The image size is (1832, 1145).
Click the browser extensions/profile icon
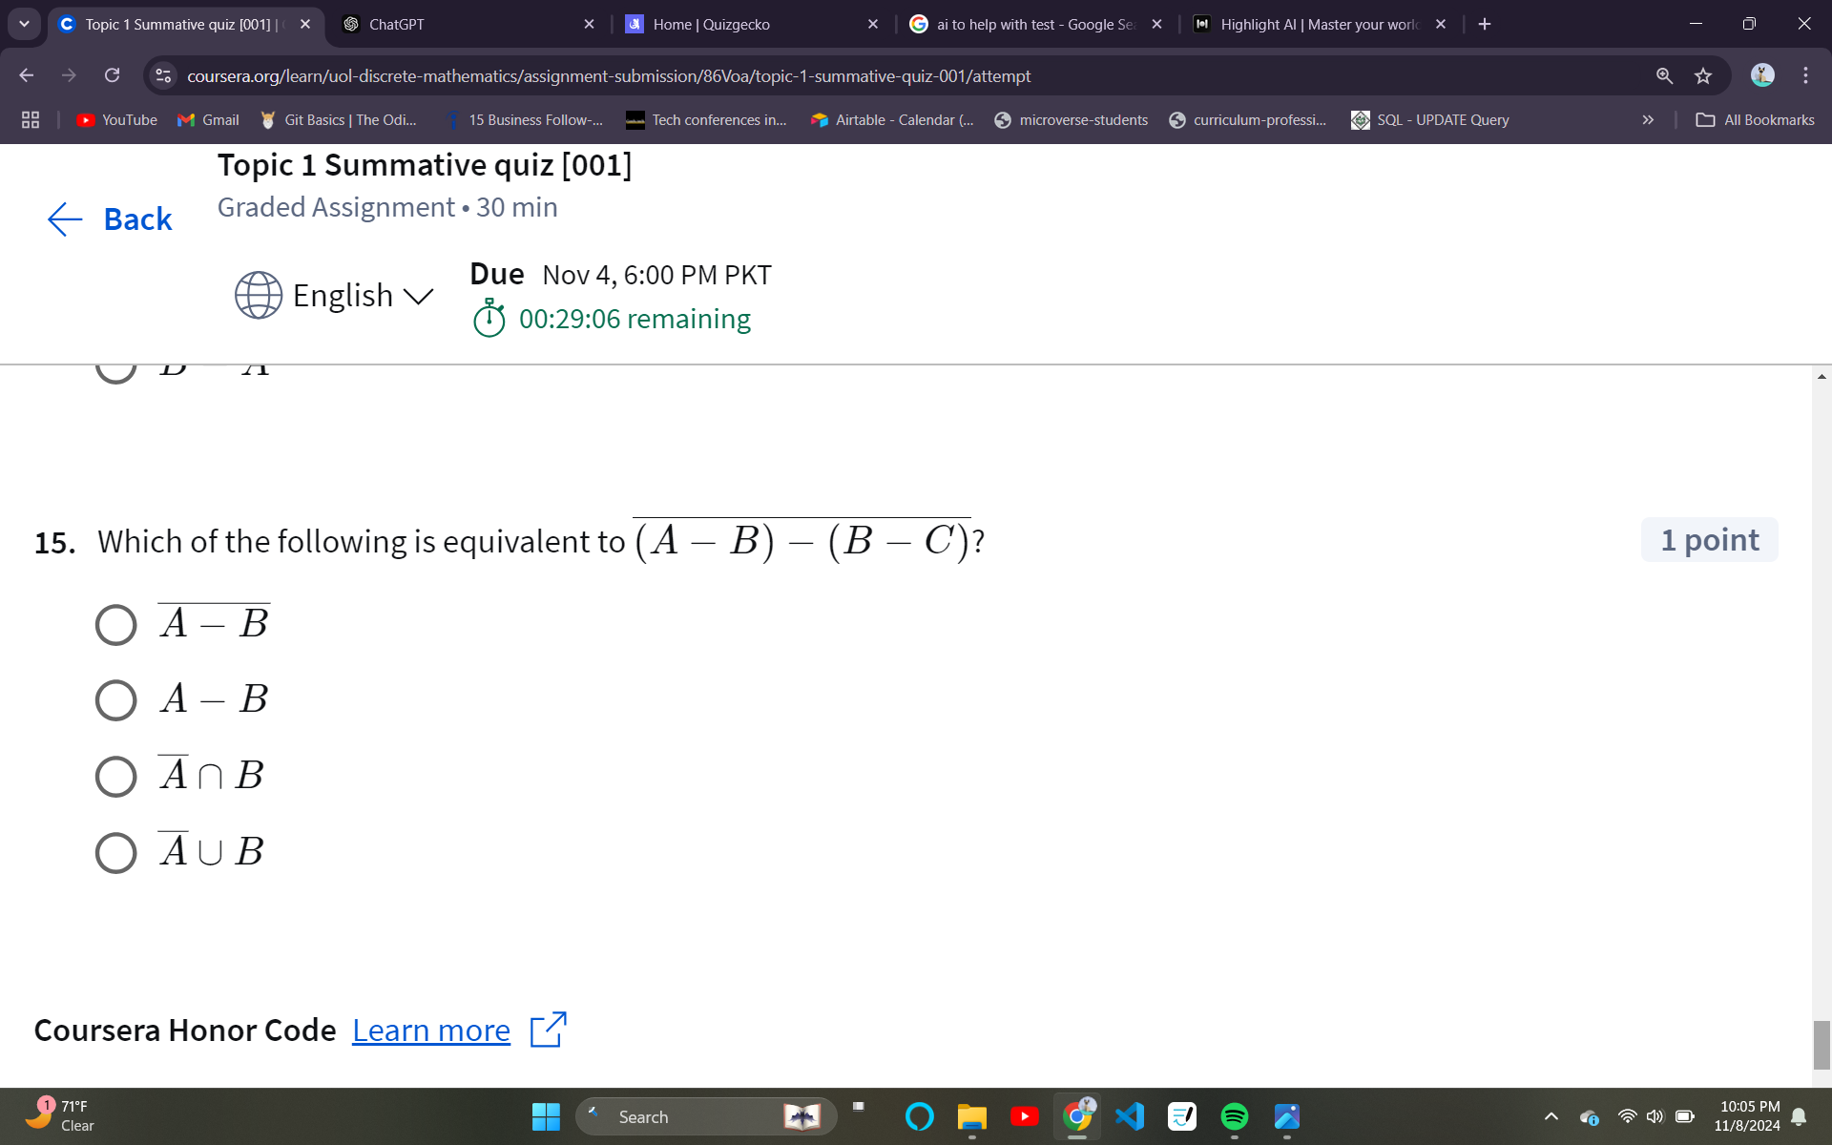[1763, 76]
